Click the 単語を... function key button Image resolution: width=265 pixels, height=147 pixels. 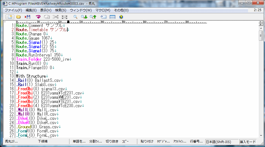(x=79, y=141)
